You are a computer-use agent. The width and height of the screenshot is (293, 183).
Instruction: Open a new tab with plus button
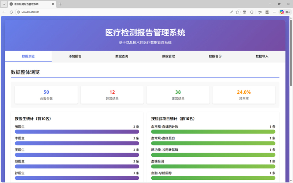pos(60,4)
